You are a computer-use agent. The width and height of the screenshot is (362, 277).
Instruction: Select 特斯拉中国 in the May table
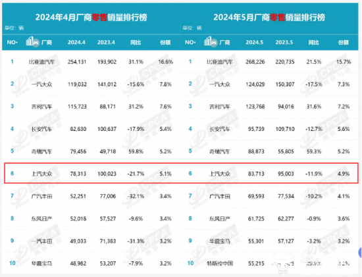[x=220, y=263]
